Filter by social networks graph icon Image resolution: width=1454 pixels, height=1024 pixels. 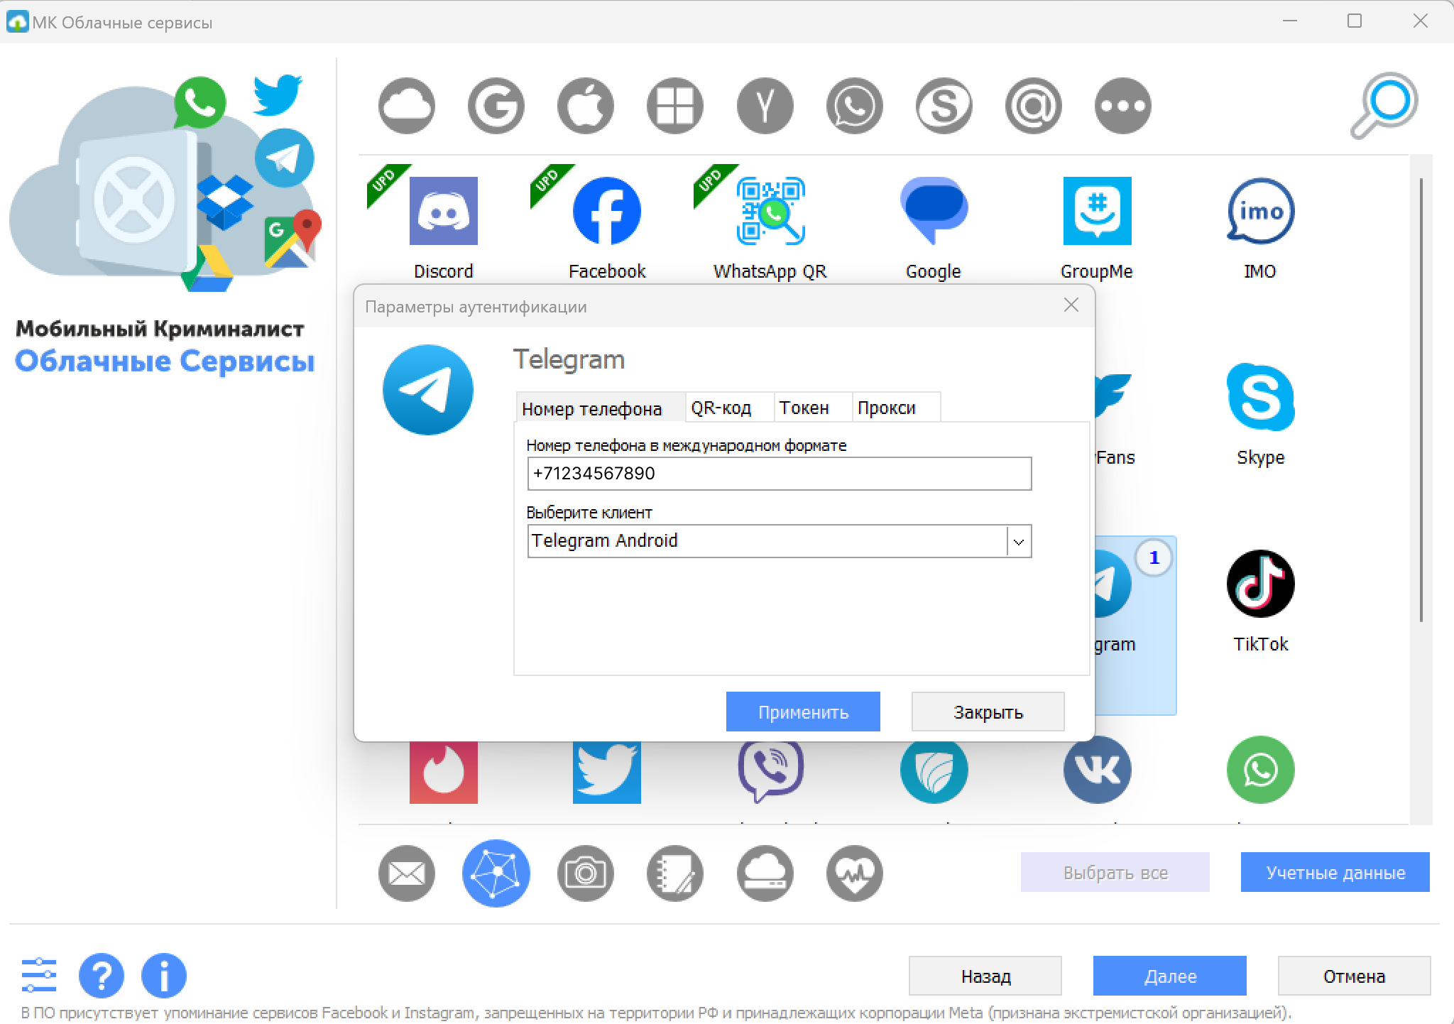pyautogui.click(x=496, y=873)
